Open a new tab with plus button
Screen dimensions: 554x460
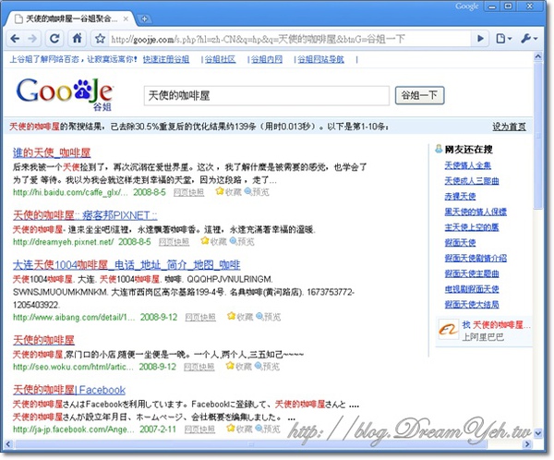144,19
